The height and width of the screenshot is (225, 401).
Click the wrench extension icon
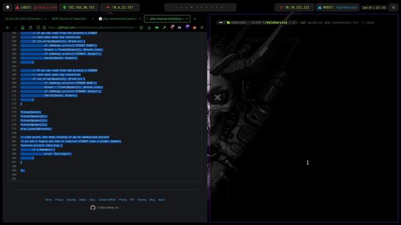(164, 27)
